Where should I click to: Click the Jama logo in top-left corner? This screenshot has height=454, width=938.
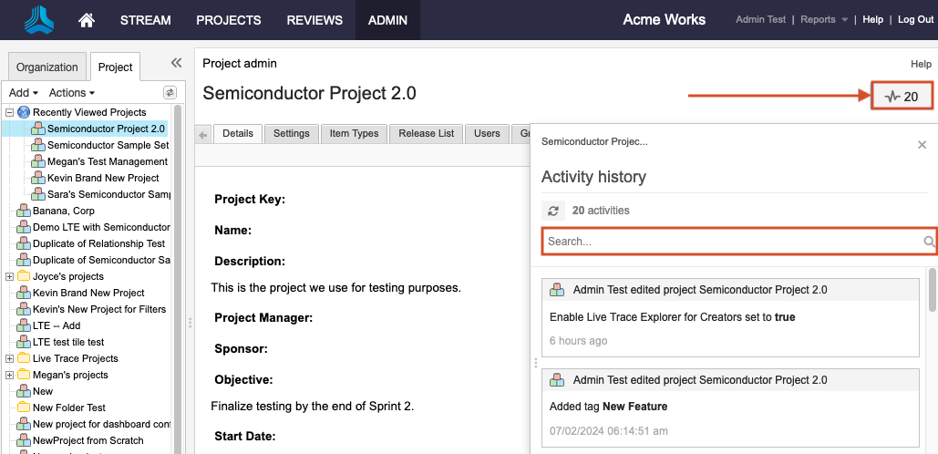[x=40, y=20]
